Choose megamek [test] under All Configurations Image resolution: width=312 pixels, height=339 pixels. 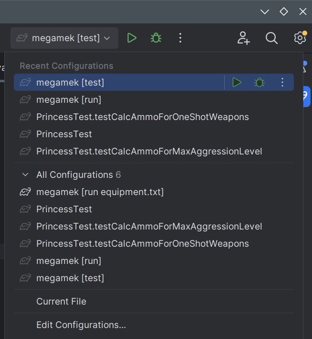(x=70, y=278)
